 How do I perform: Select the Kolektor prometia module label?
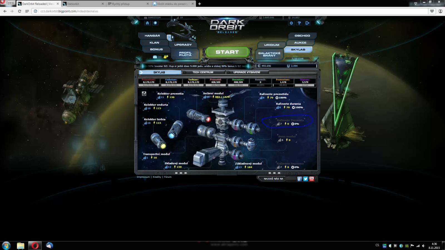point(170,93)
